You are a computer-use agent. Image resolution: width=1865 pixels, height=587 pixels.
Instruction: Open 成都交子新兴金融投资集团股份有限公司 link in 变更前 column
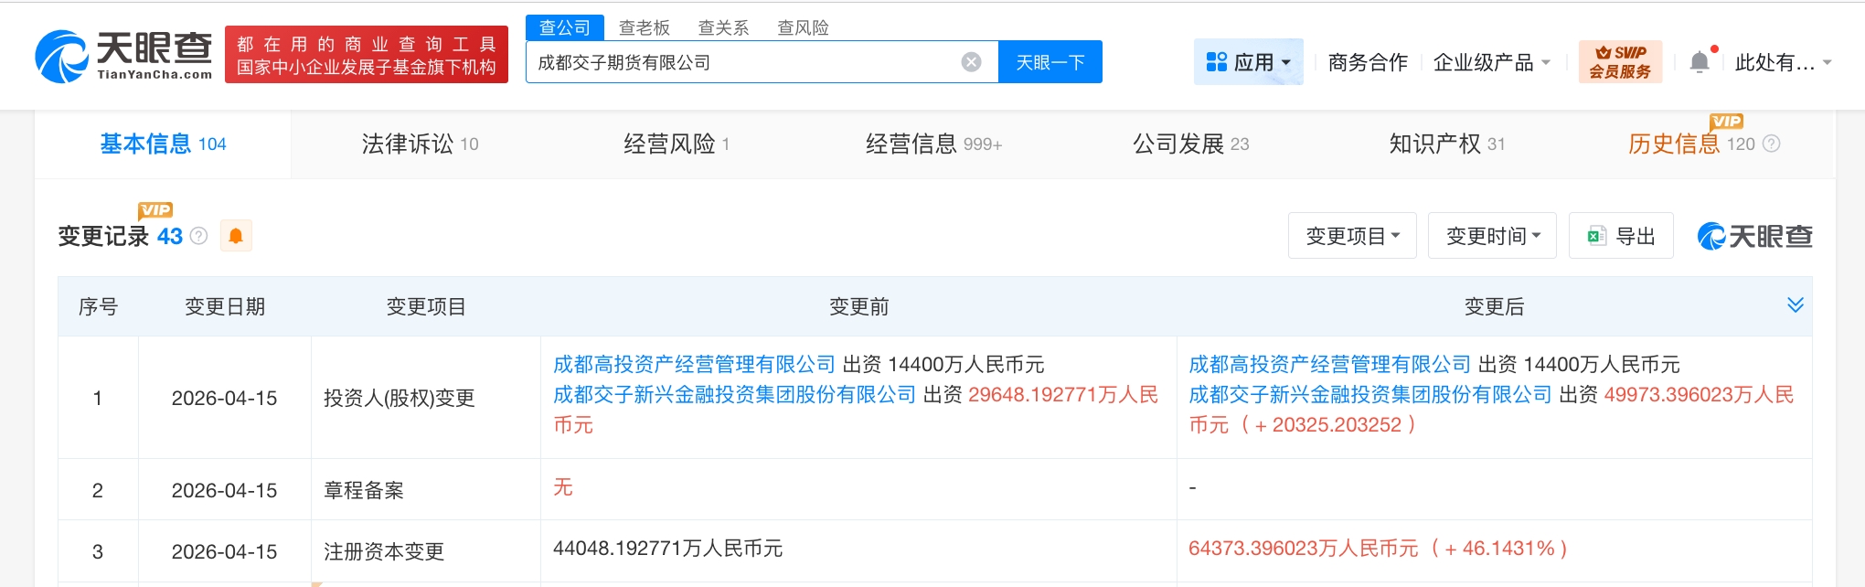(x=734, y=394)
